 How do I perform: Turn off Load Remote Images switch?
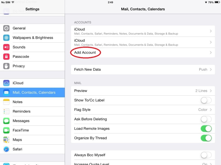[x=206, y=129]
